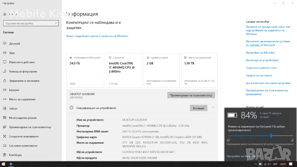
Task: Open Focus assist settings
Action: [x=23, y=71]
